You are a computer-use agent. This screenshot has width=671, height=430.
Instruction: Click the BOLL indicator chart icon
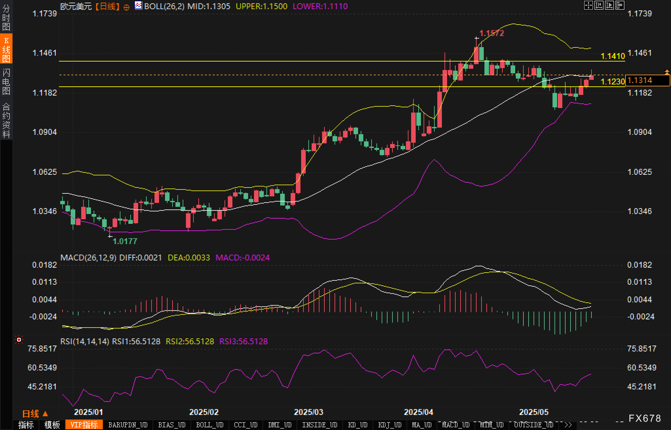(x=138, y=6)
